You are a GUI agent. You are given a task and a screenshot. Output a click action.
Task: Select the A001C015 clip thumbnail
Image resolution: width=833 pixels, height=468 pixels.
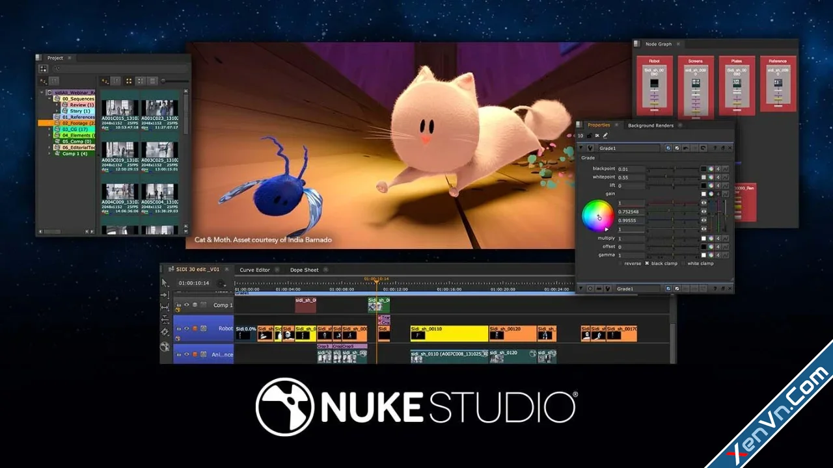[120, 108]
